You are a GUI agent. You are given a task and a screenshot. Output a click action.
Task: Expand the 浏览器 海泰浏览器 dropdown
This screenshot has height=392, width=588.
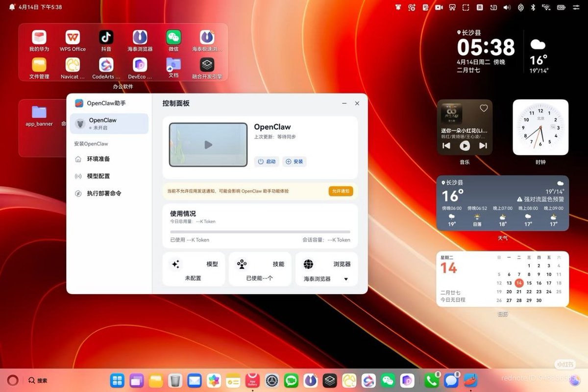[345, 279]
